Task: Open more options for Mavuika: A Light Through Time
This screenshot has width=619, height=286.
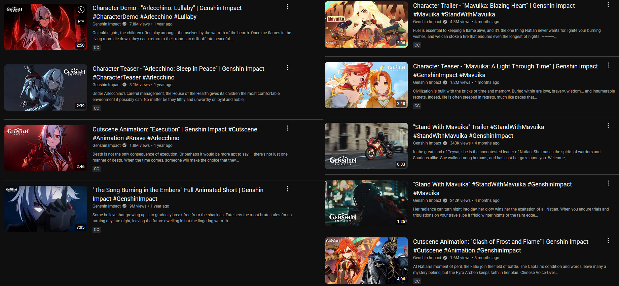Action: 608,65
